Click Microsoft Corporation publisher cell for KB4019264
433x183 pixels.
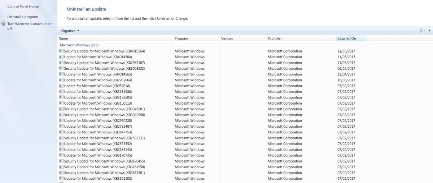(285, 51)
